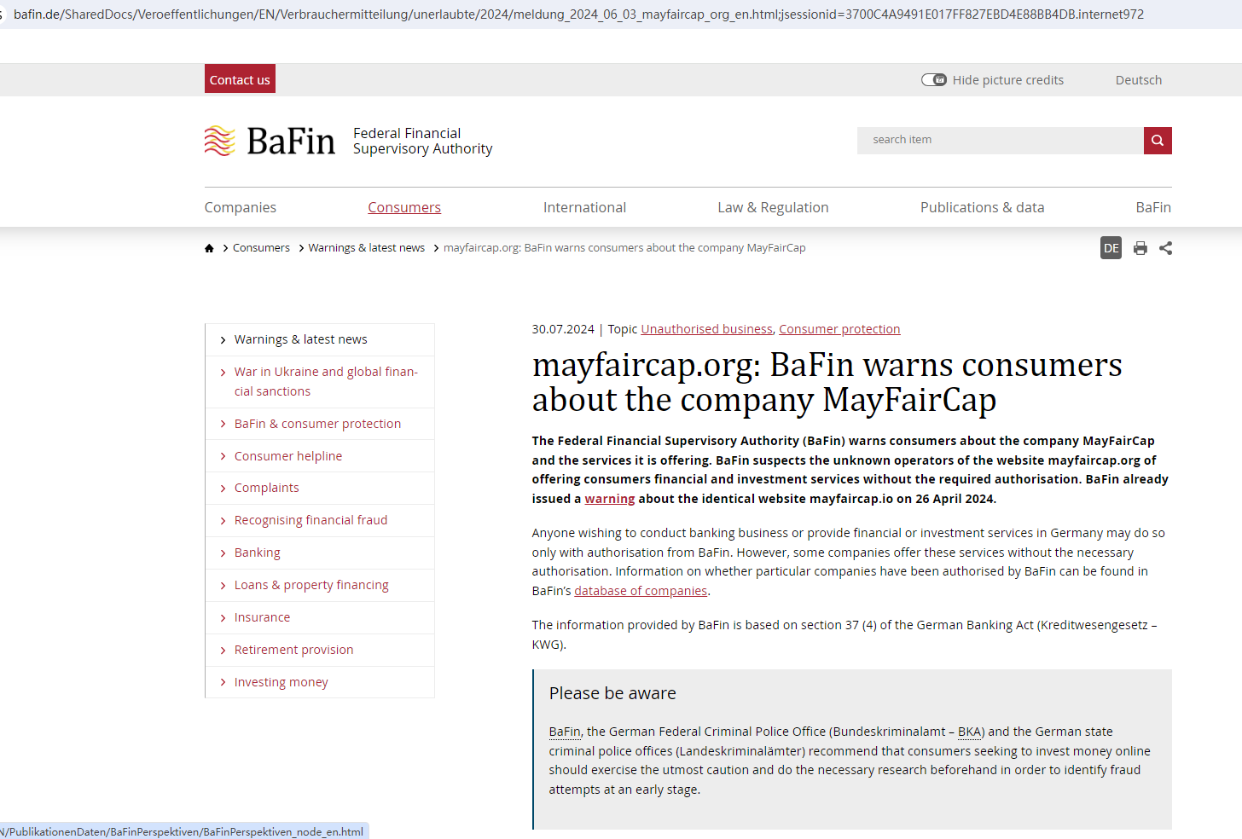Screen dimensions: 1242x839
Task: Click the Please be aware heading
Action: (x=612, y=693)
